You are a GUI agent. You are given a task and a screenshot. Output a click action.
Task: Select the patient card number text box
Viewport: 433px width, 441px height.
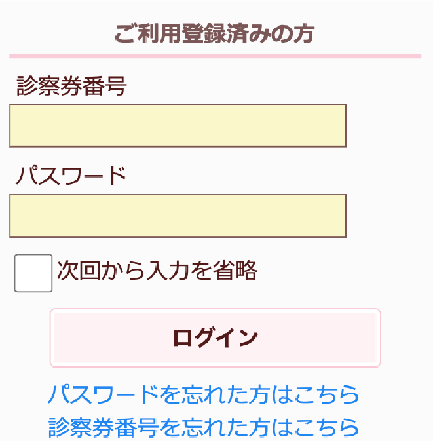tap(178, 126)
